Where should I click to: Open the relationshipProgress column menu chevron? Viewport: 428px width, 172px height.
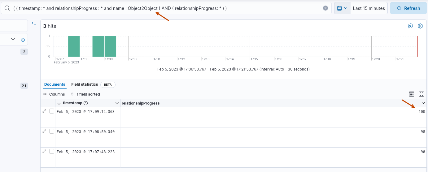coord(423,103)
